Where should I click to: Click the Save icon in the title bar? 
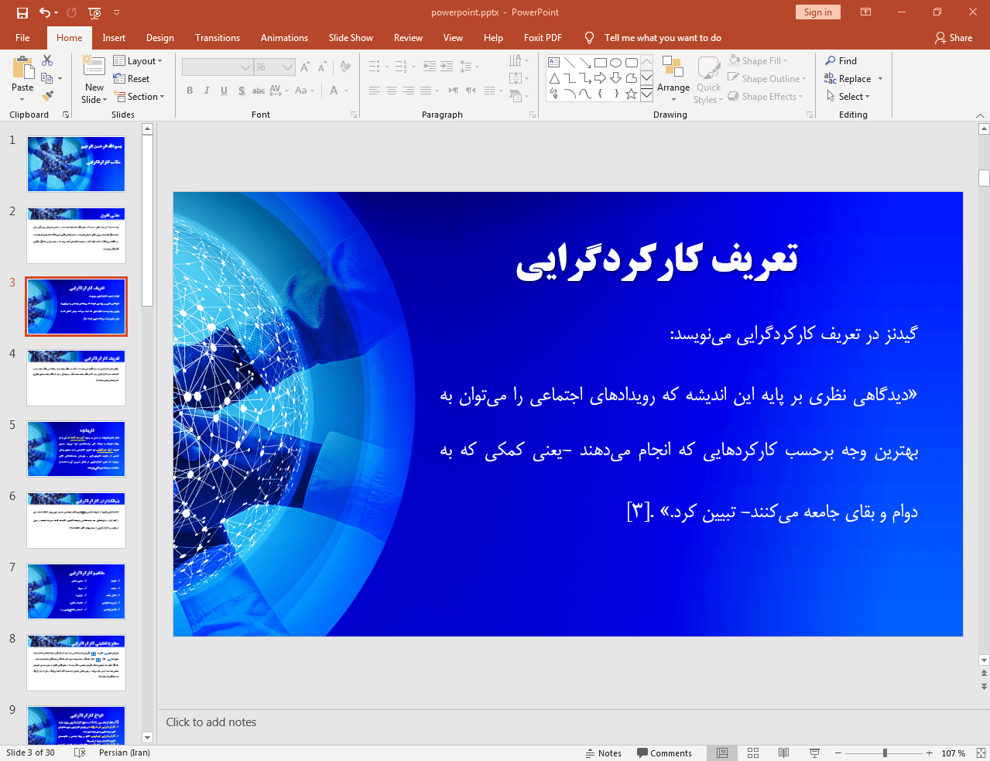(x=22, y=12)
